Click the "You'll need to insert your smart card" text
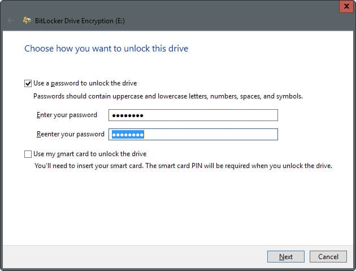Viewport: 356px width, 271px height. 183,166
